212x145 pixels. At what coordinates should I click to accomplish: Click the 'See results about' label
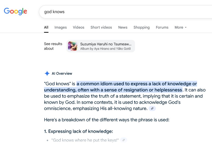click(x=53, y=46)
